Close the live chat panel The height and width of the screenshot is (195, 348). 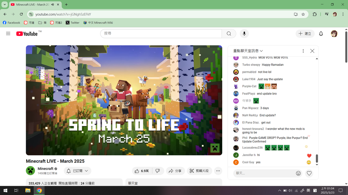coord(312,51)
